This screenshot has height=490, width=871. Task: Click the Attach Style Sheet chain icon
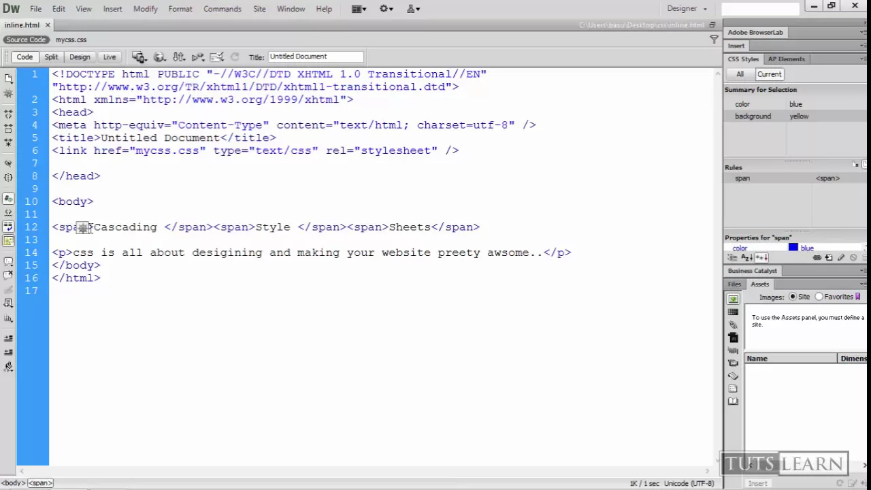tap(817, 257)
